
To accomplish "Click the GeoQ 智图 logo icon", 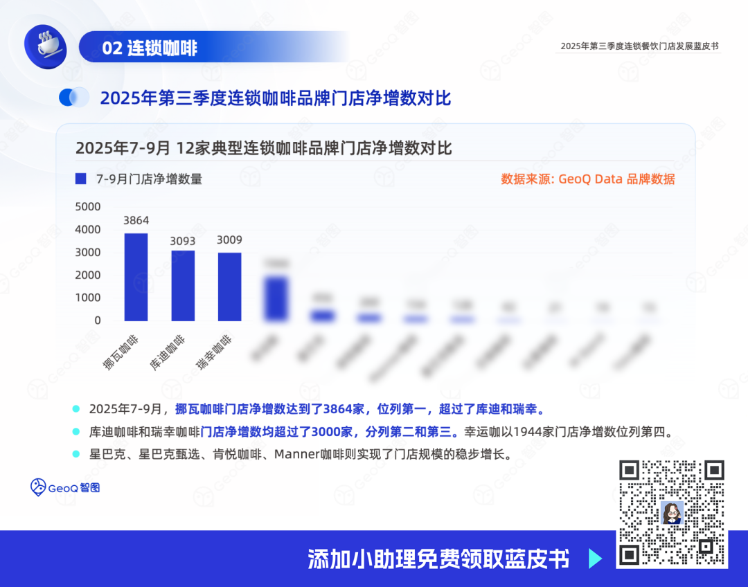I will point(39,487).
